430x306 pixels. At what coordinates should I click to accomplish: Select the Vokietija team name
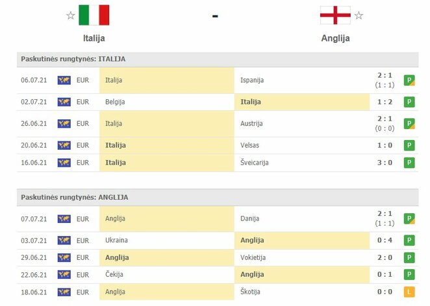(253, 257)
